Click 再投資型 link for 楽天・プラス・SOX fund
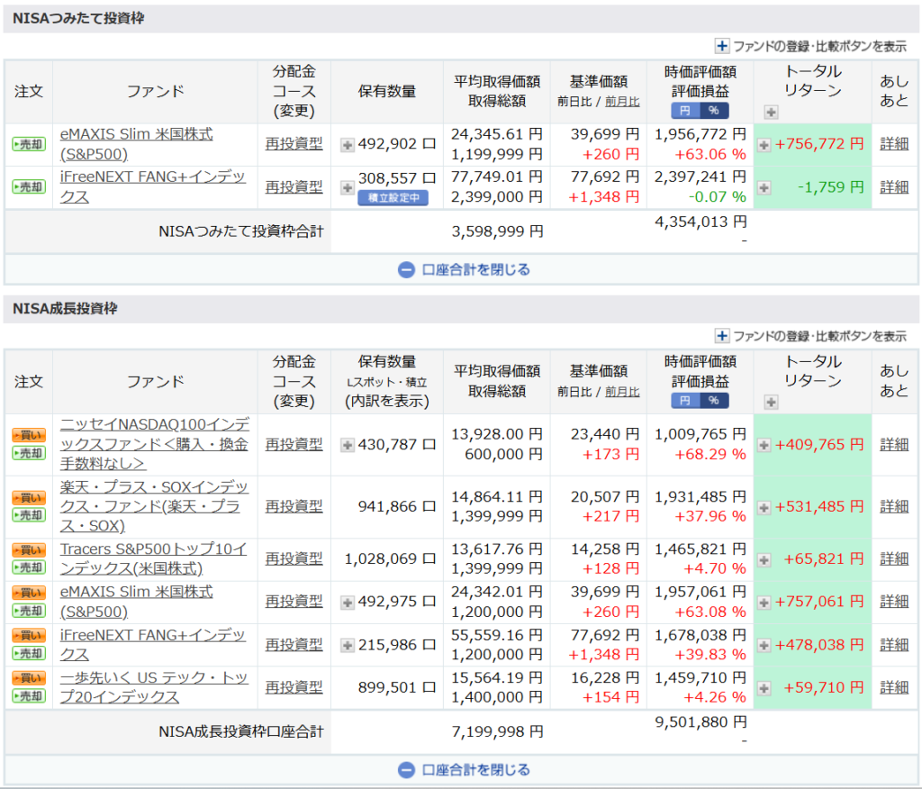Viewport: 922px width, 789px height. (294, 506)
